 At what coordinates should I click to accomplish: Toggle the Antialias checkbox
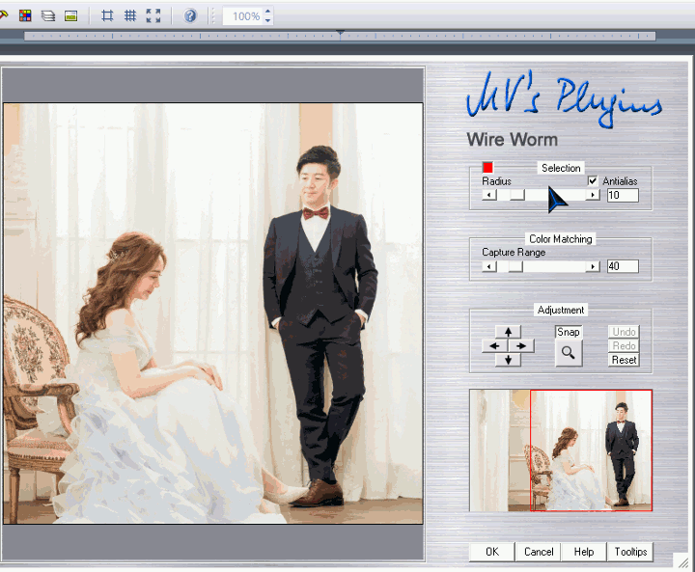[593, 180]
